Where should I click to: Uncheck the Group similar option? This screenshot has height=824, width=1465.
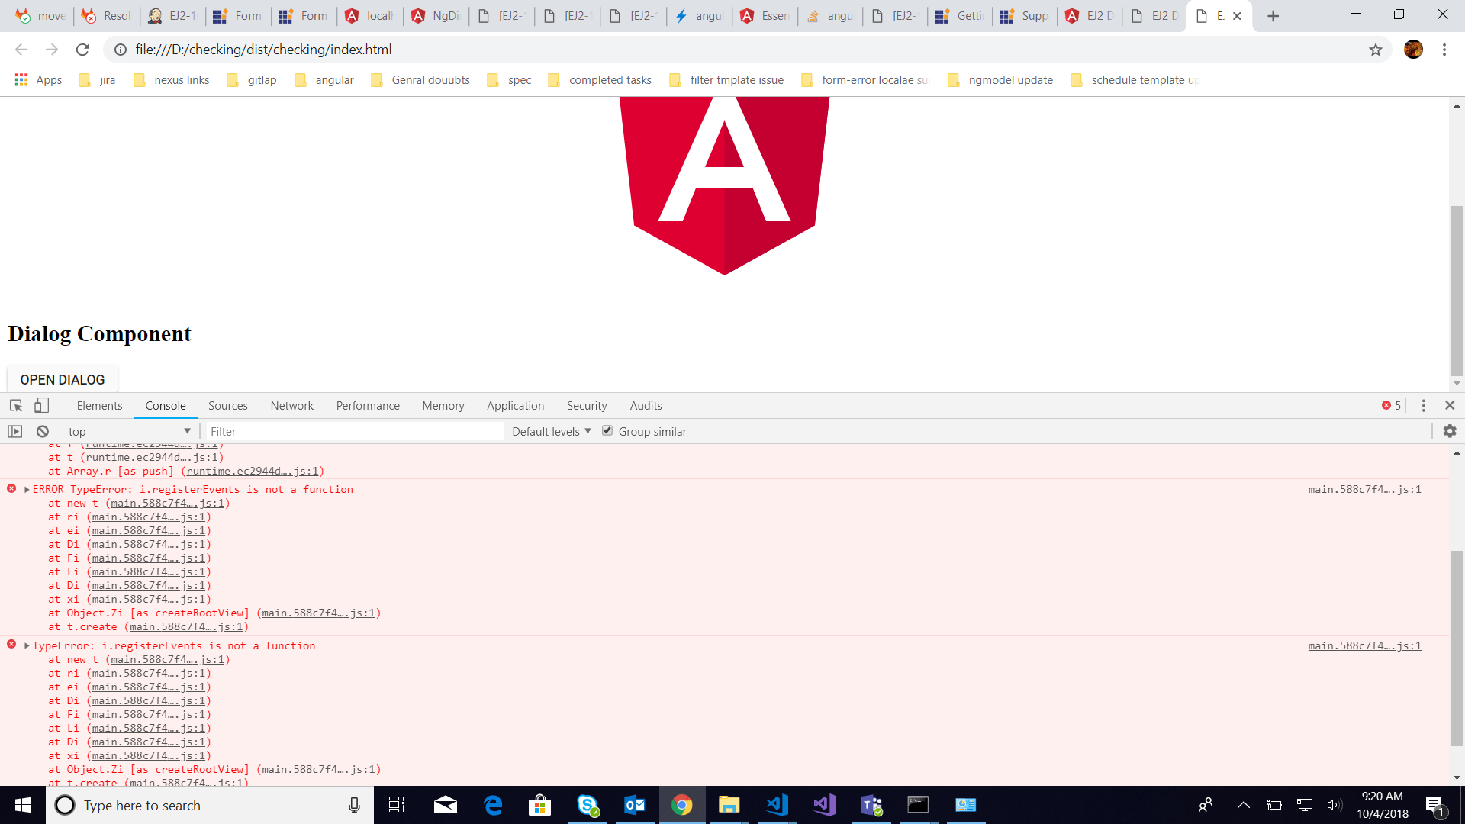(607, 431)
